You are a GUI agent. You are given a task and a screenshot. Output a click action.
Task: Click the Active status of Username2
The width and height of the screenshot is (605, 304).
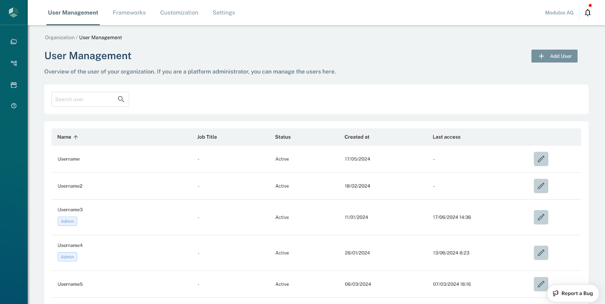pyautogui.click(x=282, y=186)
